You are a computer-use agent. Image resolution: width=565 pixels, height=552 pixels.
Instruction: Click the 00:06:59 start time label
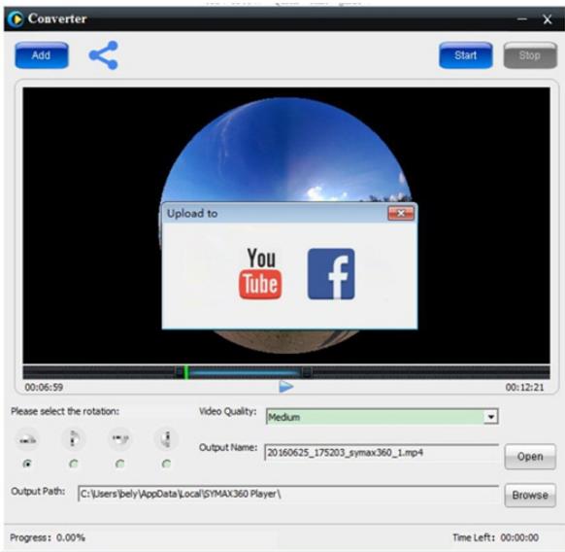click(44, 387)
